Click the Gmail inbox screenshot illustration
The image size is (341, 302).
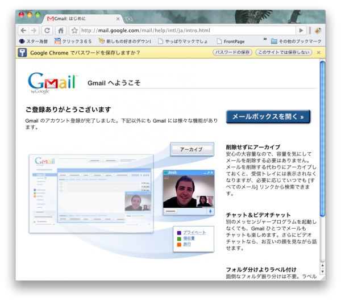92,194
